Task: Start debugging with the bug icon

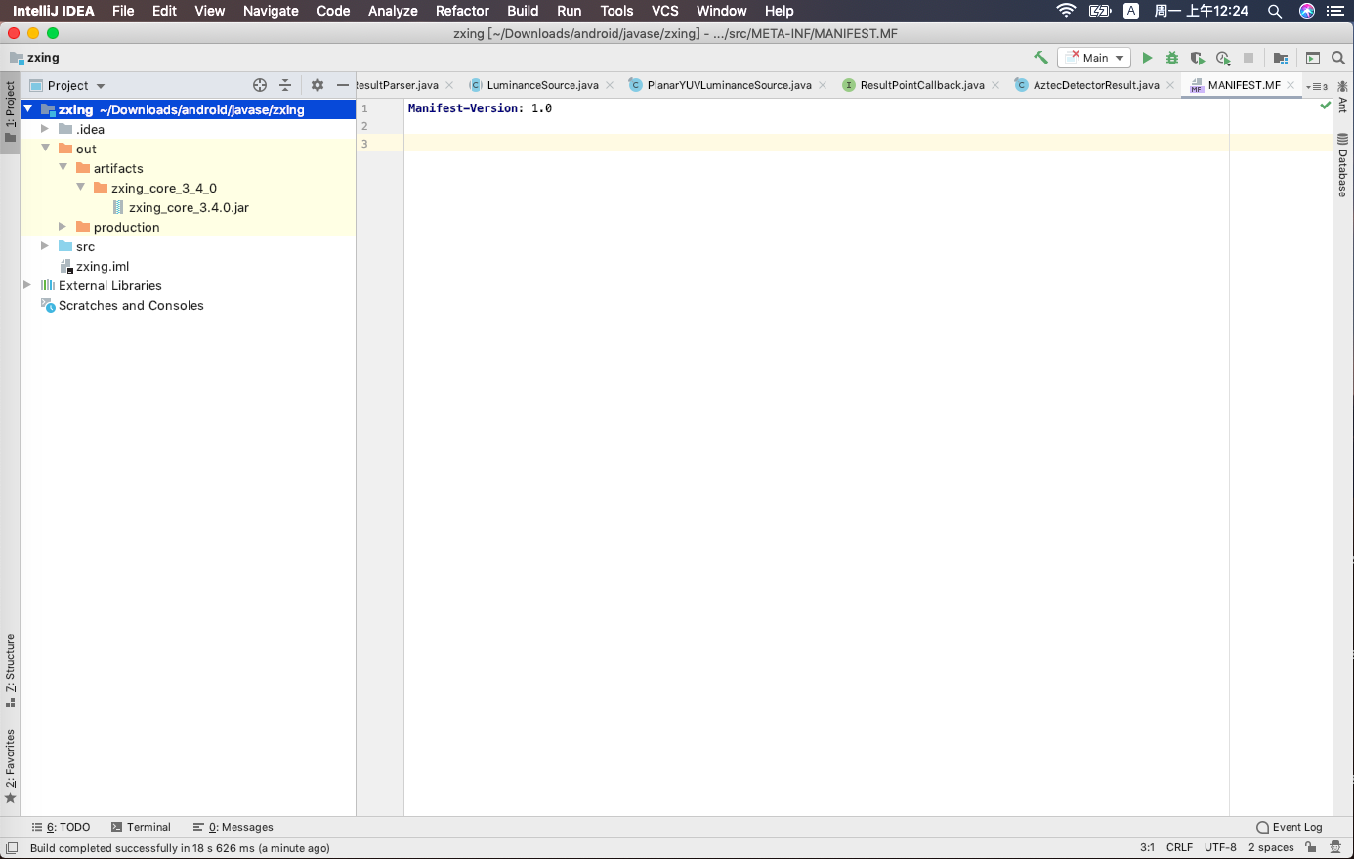Action: 1171,58
